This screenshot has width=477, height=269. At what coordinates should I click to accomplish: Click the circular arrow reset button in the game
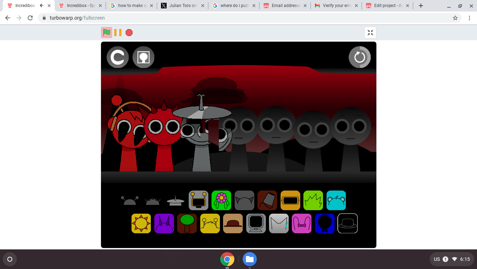pyautogui.click(x=360, y=57)
